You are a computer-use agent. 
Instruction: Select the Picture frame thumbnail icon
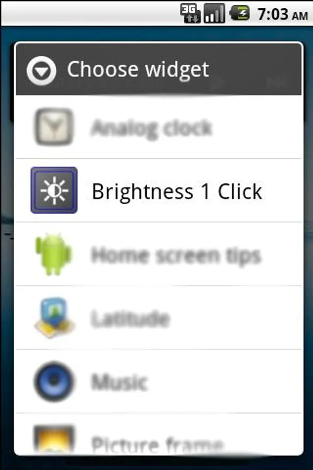click(54, 439)
